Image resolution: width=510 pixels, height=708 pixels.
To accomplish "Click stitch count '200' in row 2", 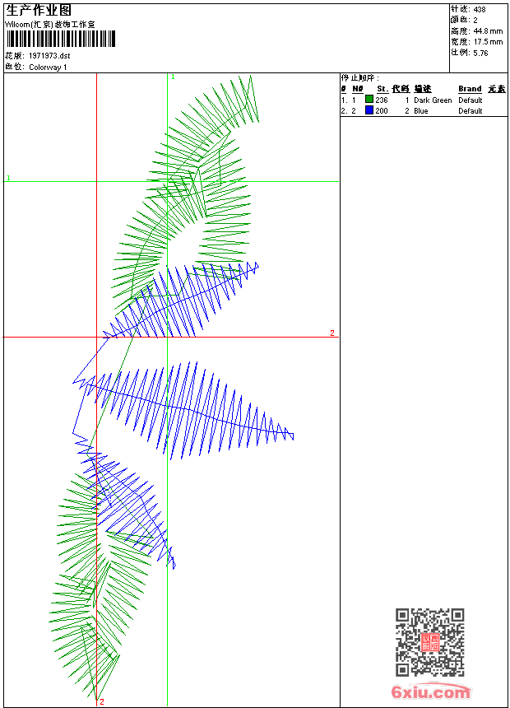I will click(382, 111).
